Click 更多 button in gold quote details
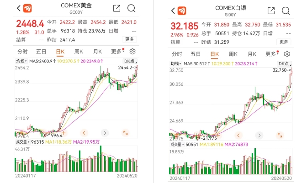The image size is (307, 183). (x=129, y=39)
